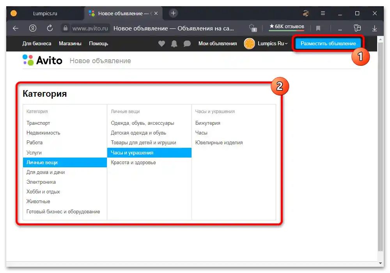Maximize the browser window

357,13
